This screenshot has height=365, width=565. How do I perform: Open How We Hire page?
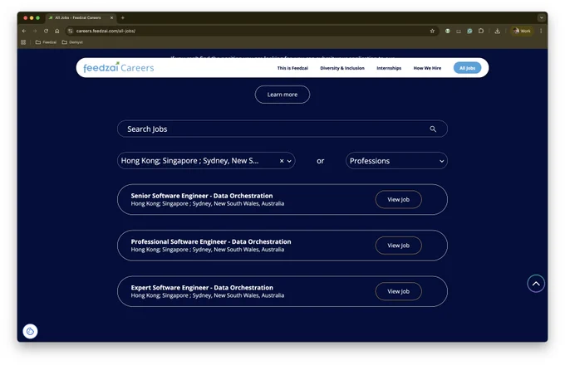427,68
